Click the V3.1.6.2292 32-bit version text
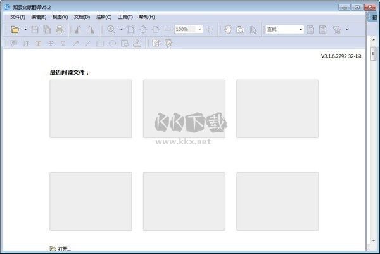The width and height of the screenshot is (380, 254). point(341,56)
